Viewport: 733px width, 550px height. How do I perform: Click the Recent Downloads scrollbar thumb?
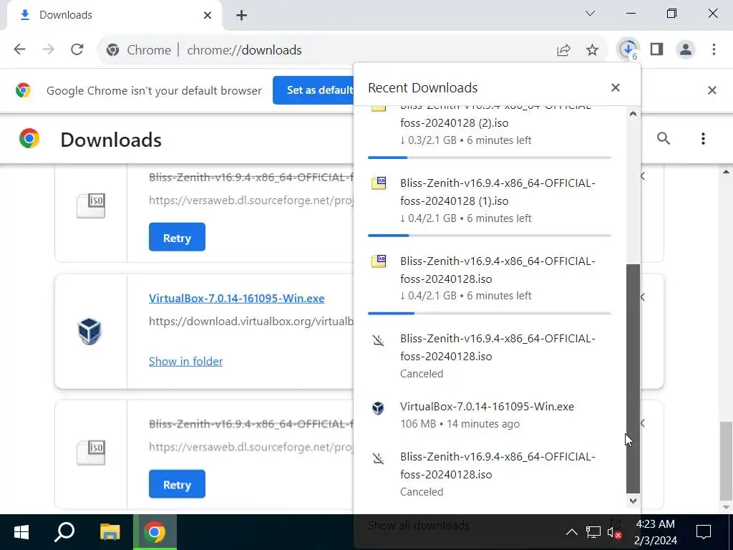(x=633, y=379)
